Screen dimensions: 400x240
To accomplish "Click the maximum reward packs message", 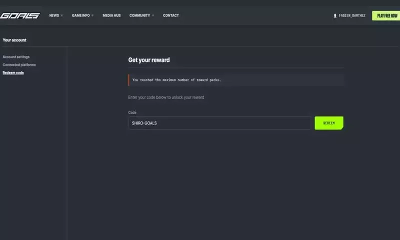I will [x=236, y=80].
